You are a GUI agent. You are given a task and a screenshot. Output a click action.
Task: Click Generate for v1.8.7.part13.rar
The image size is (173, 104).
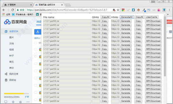tap(126, 49)
